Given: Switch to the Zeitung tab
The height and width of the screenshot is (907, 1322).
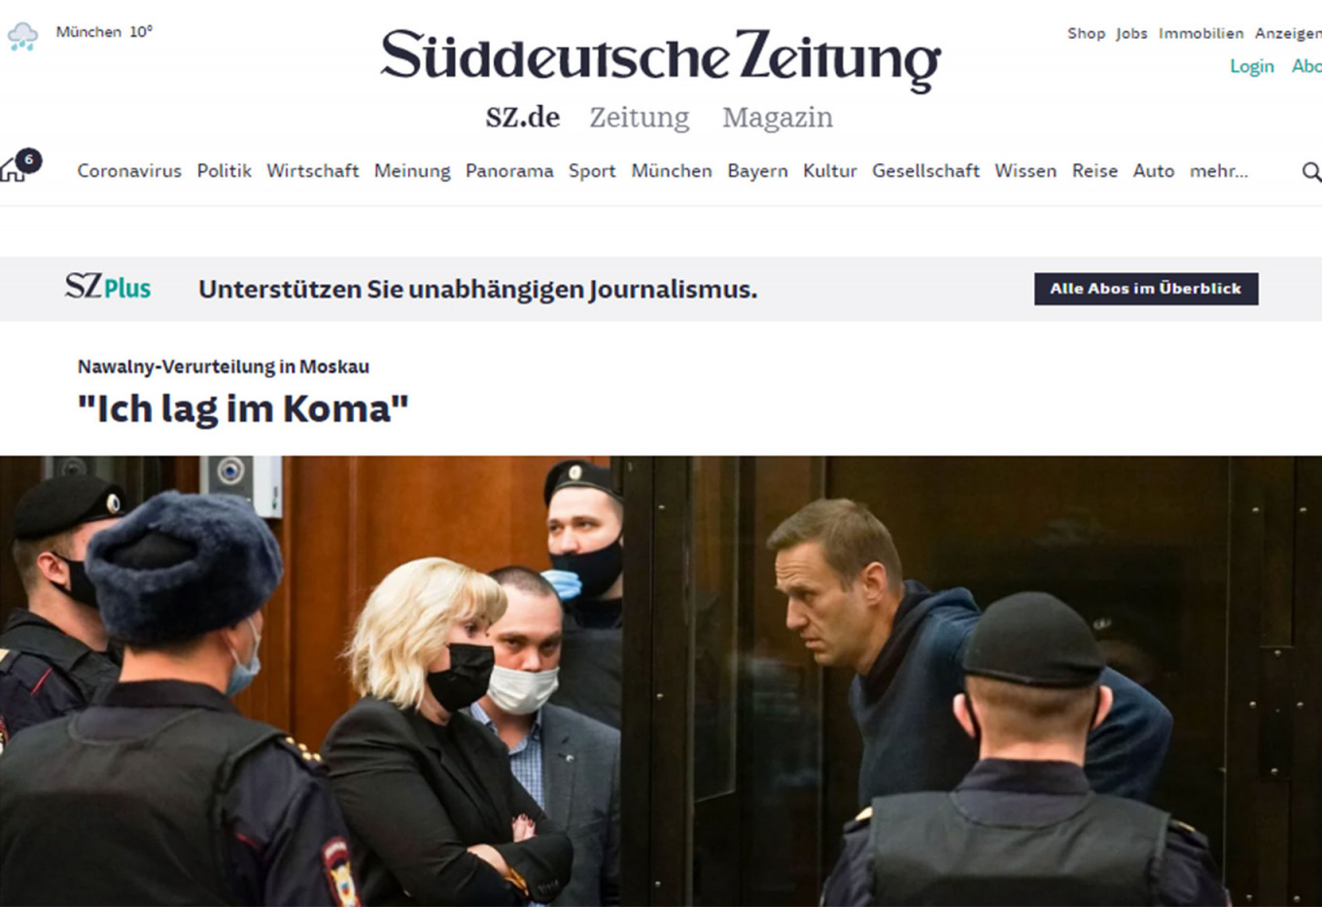Looking at the screenshot, I should [x=640, y=118].
